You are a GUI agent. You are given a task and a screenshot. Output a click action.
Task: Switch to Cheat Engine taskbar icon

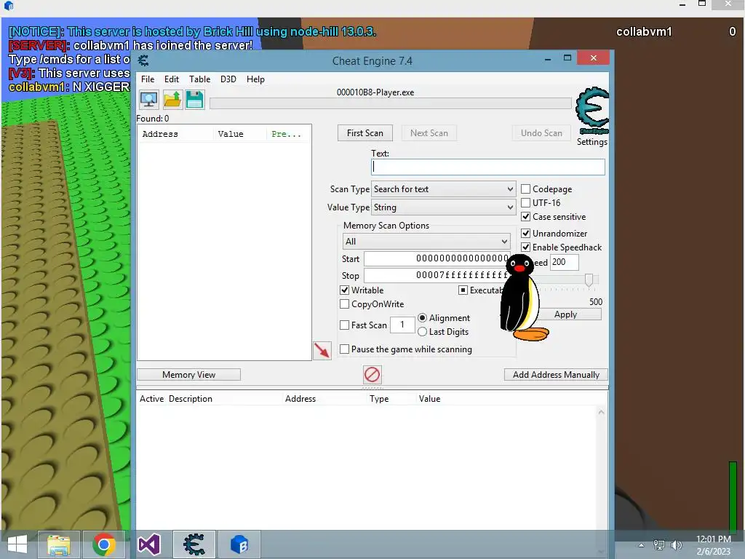coord(194,544)
